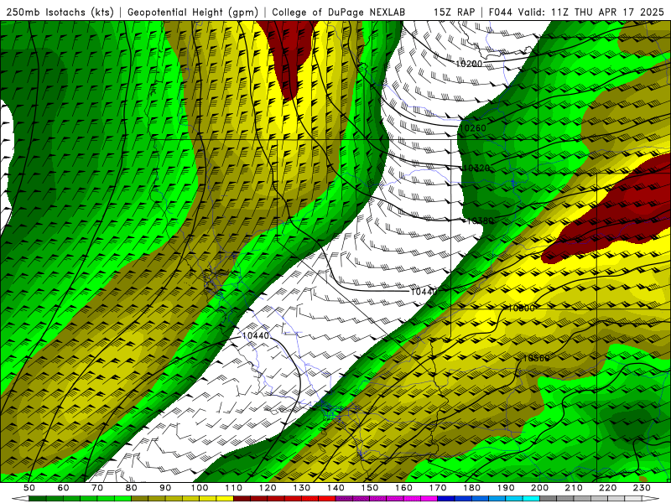Click the 'F044' forecast hour text

click(x=501, y=12)
